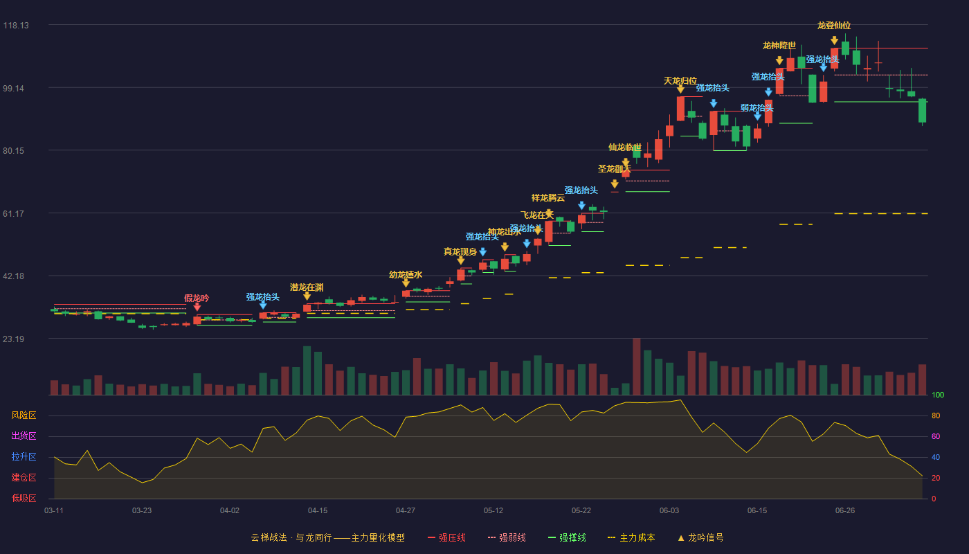Click the 118.13 price axis label

click(16, 26)
